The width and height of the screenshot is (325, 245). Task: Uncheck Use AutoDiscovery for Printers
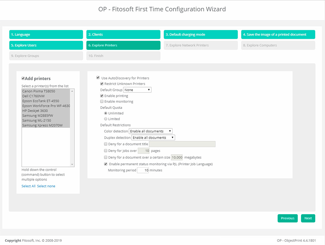(x=98, y=78)
